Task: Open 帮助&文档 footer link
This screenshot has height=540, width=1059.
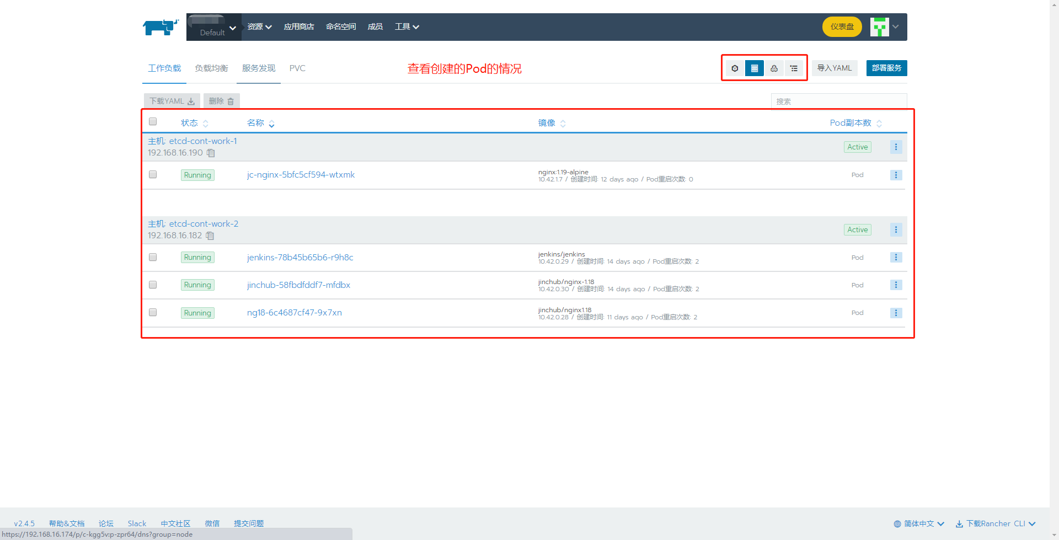Action: [x=67, y=524]
